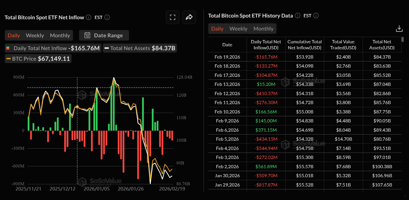Select the Jan 29,2026 date cell
The width and height of the screenshot is (409, 200).
tap(227, 185)
